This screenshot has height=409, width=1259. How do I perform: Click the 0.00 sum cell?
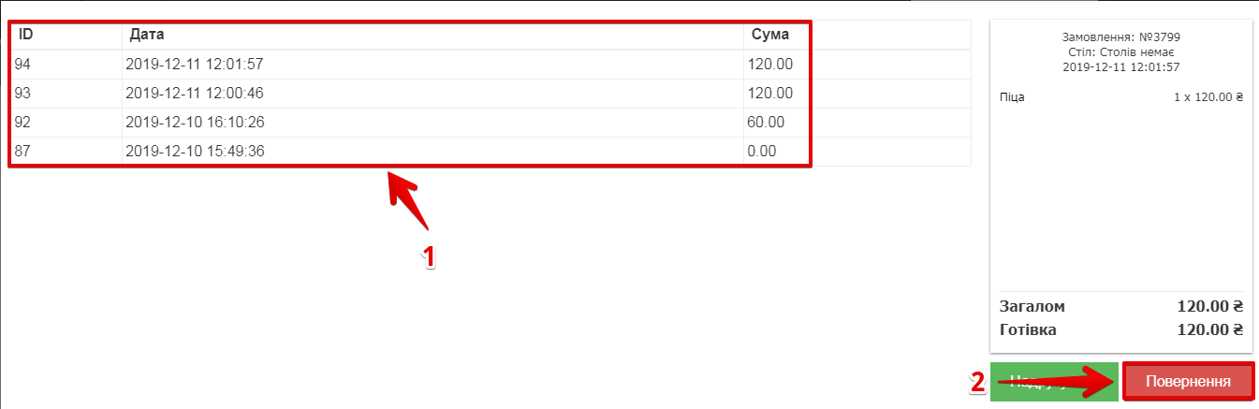(762, 152)
